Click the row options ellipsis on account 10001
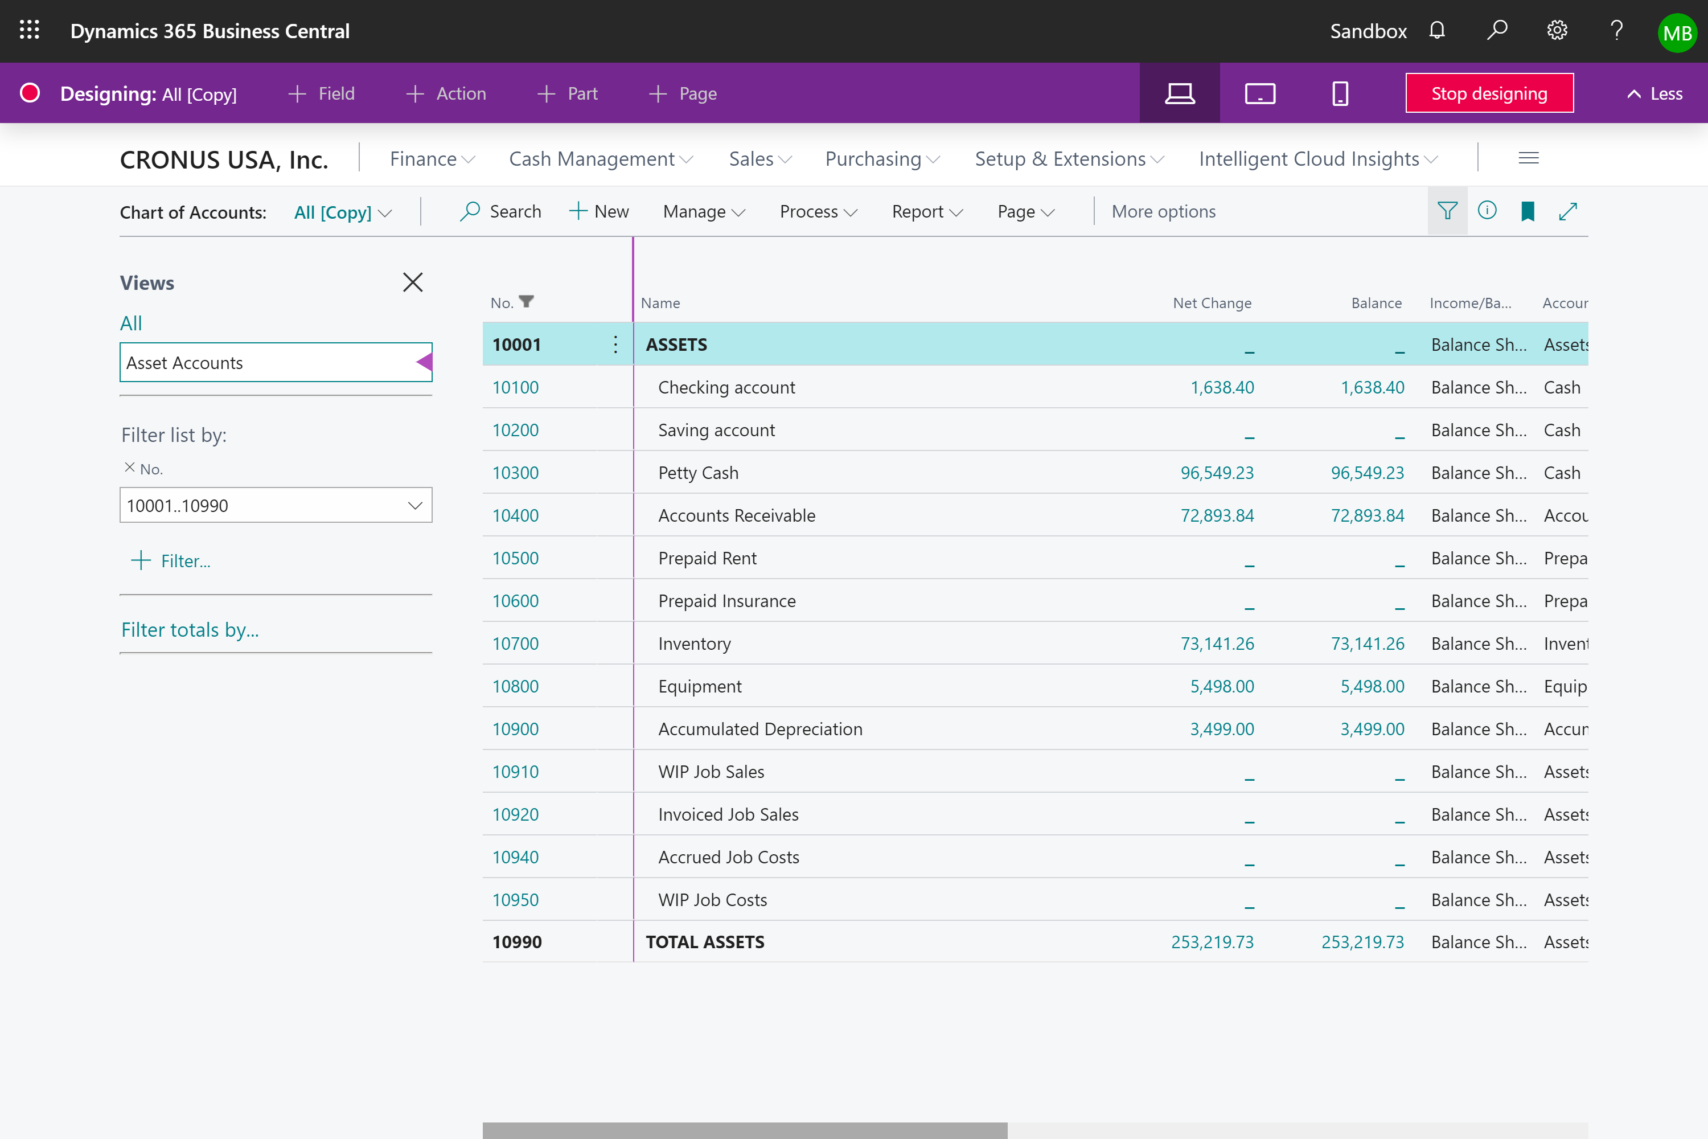 [614, 345]
